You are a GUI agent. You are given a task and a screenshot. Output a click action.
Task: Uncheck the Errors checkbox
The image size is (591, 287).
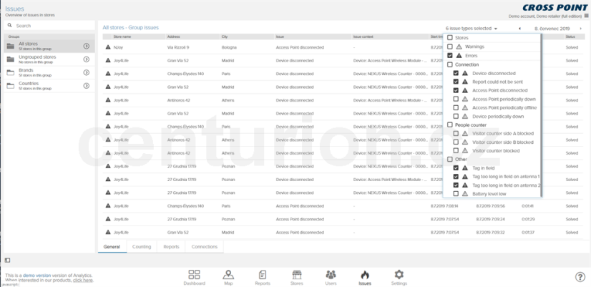449,55
